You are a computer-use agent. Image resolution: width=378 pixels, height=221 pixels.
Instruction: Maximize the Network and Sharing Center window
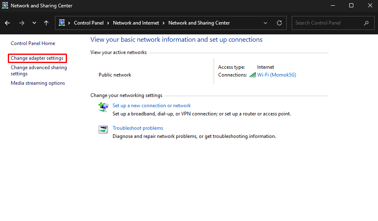point(351,6)
